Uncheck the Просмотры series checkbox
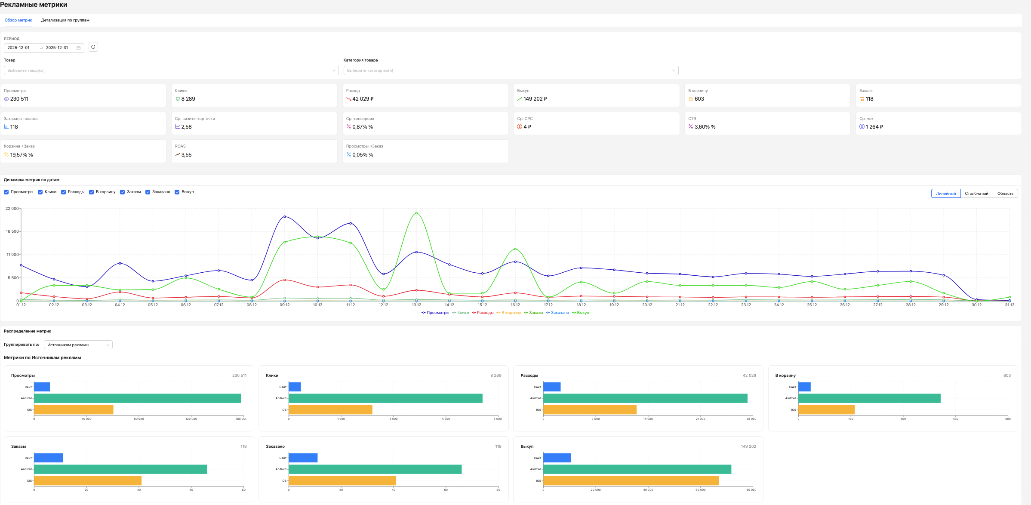The image size is (1031, 505). [x=6, y=192]
